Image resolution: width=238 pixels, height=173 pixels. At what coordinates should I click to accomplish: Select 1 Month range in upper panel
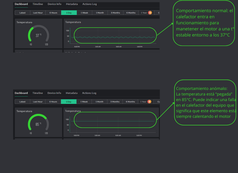100,13
